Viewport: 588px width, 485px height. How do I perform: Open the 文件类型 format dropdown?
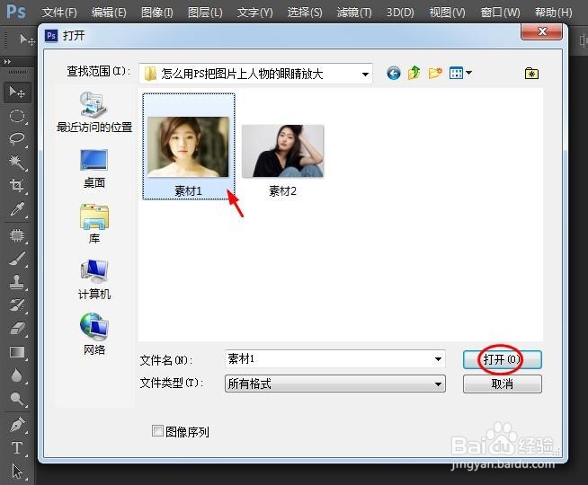tap(335, 384)
